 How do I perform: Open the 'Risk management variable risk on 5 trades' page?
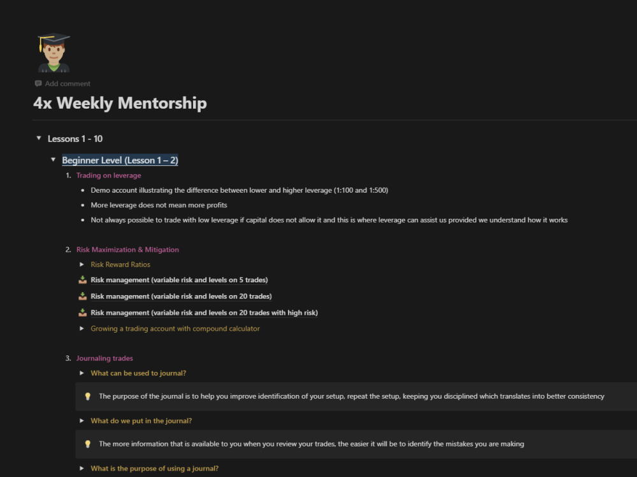179,279
